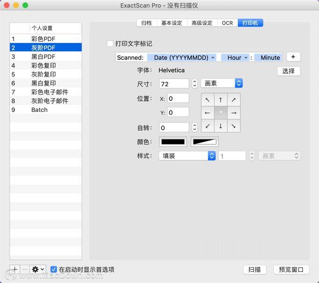
Task: Open the 画素 size unit dropdown
Action: pos(222,83)
